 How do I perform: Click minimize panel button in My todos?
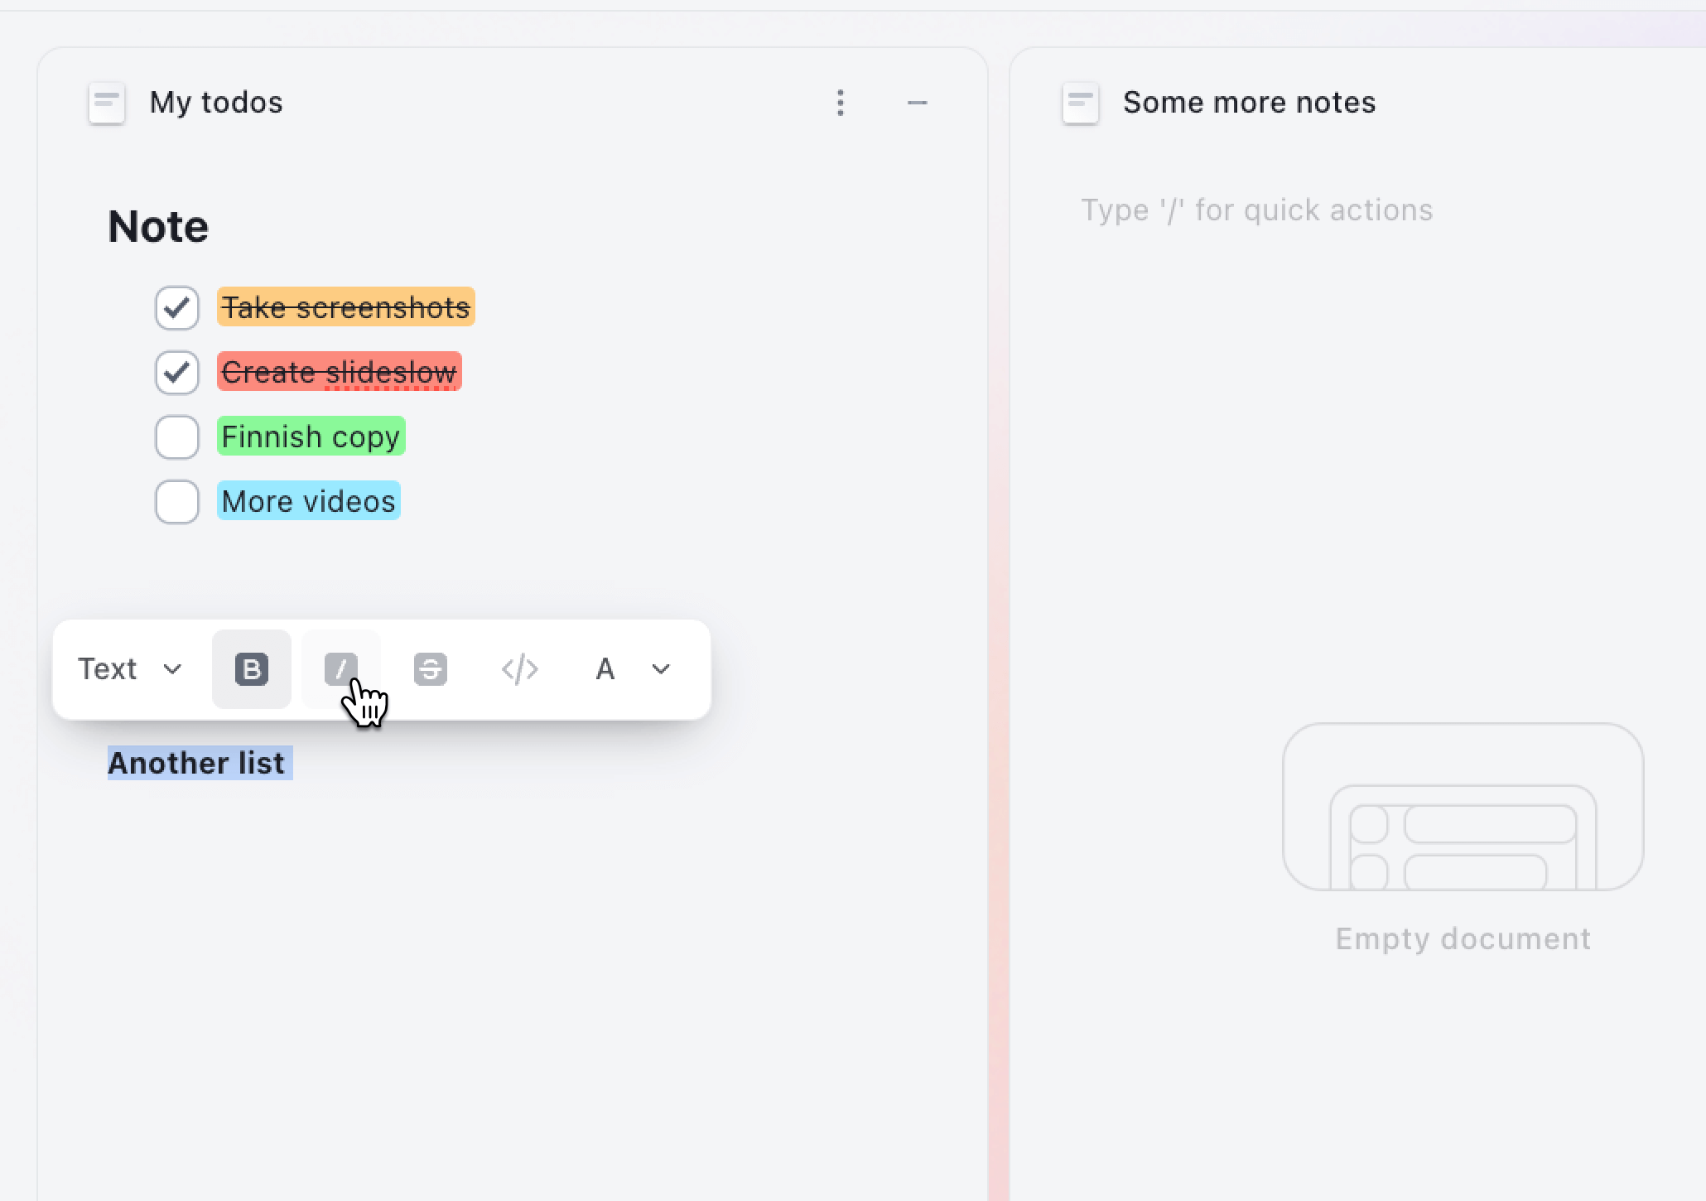[x=918, y=103]
